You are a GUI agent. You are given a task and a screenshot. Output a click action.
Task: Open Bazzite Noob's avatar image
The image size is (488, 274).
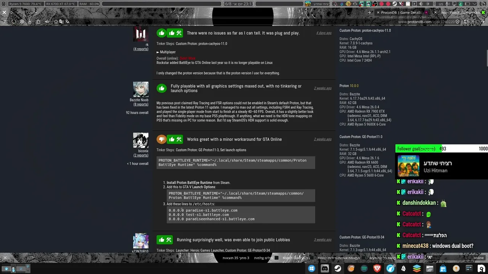[x=141, y=89]
